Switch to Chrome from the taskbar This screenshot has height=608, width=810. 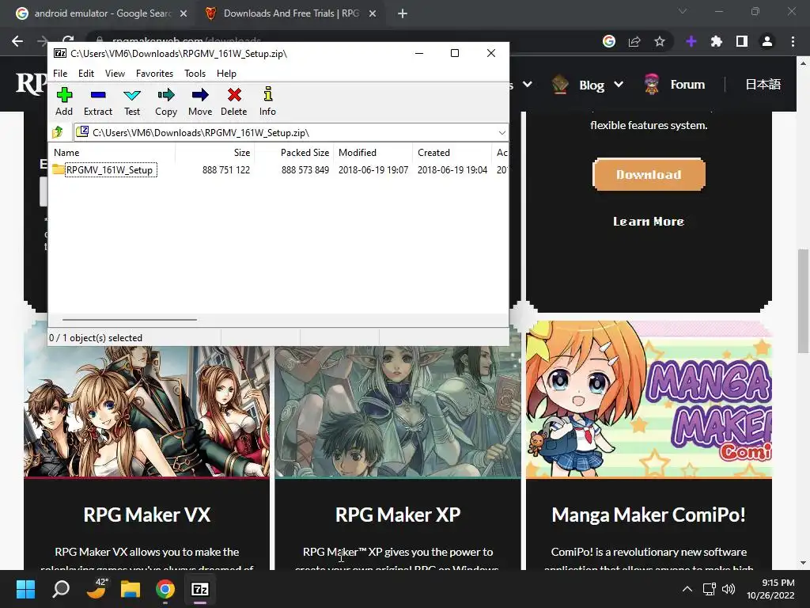pyautogui.click(x=165, y=589)
